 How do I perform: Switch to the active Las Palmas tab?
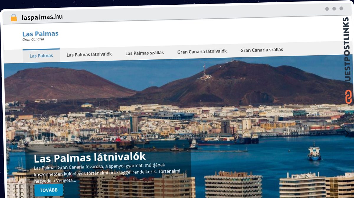click(41, 56)
